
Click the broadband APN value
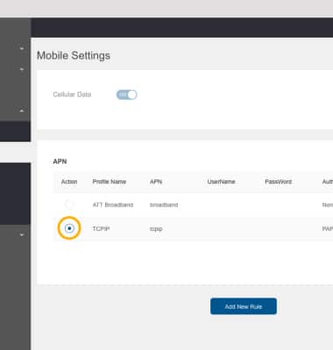click(x=164, y=205)
